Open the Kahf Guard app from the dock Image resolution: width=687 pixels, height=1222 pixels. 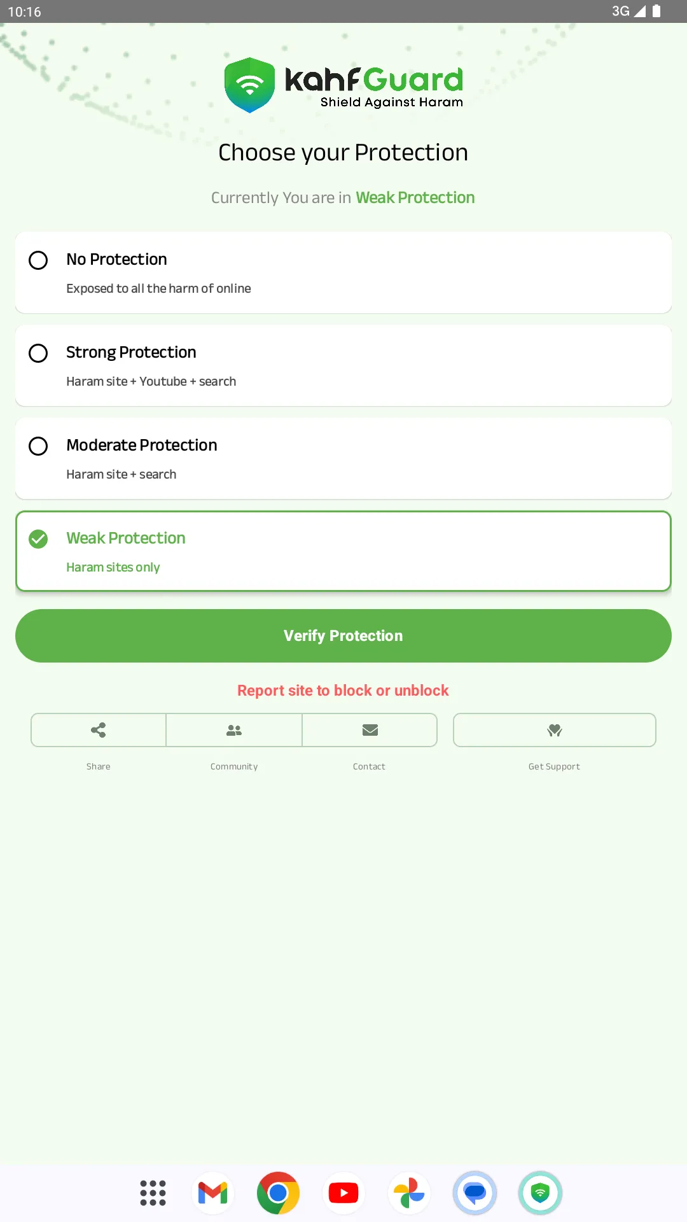coord(540,1193)
